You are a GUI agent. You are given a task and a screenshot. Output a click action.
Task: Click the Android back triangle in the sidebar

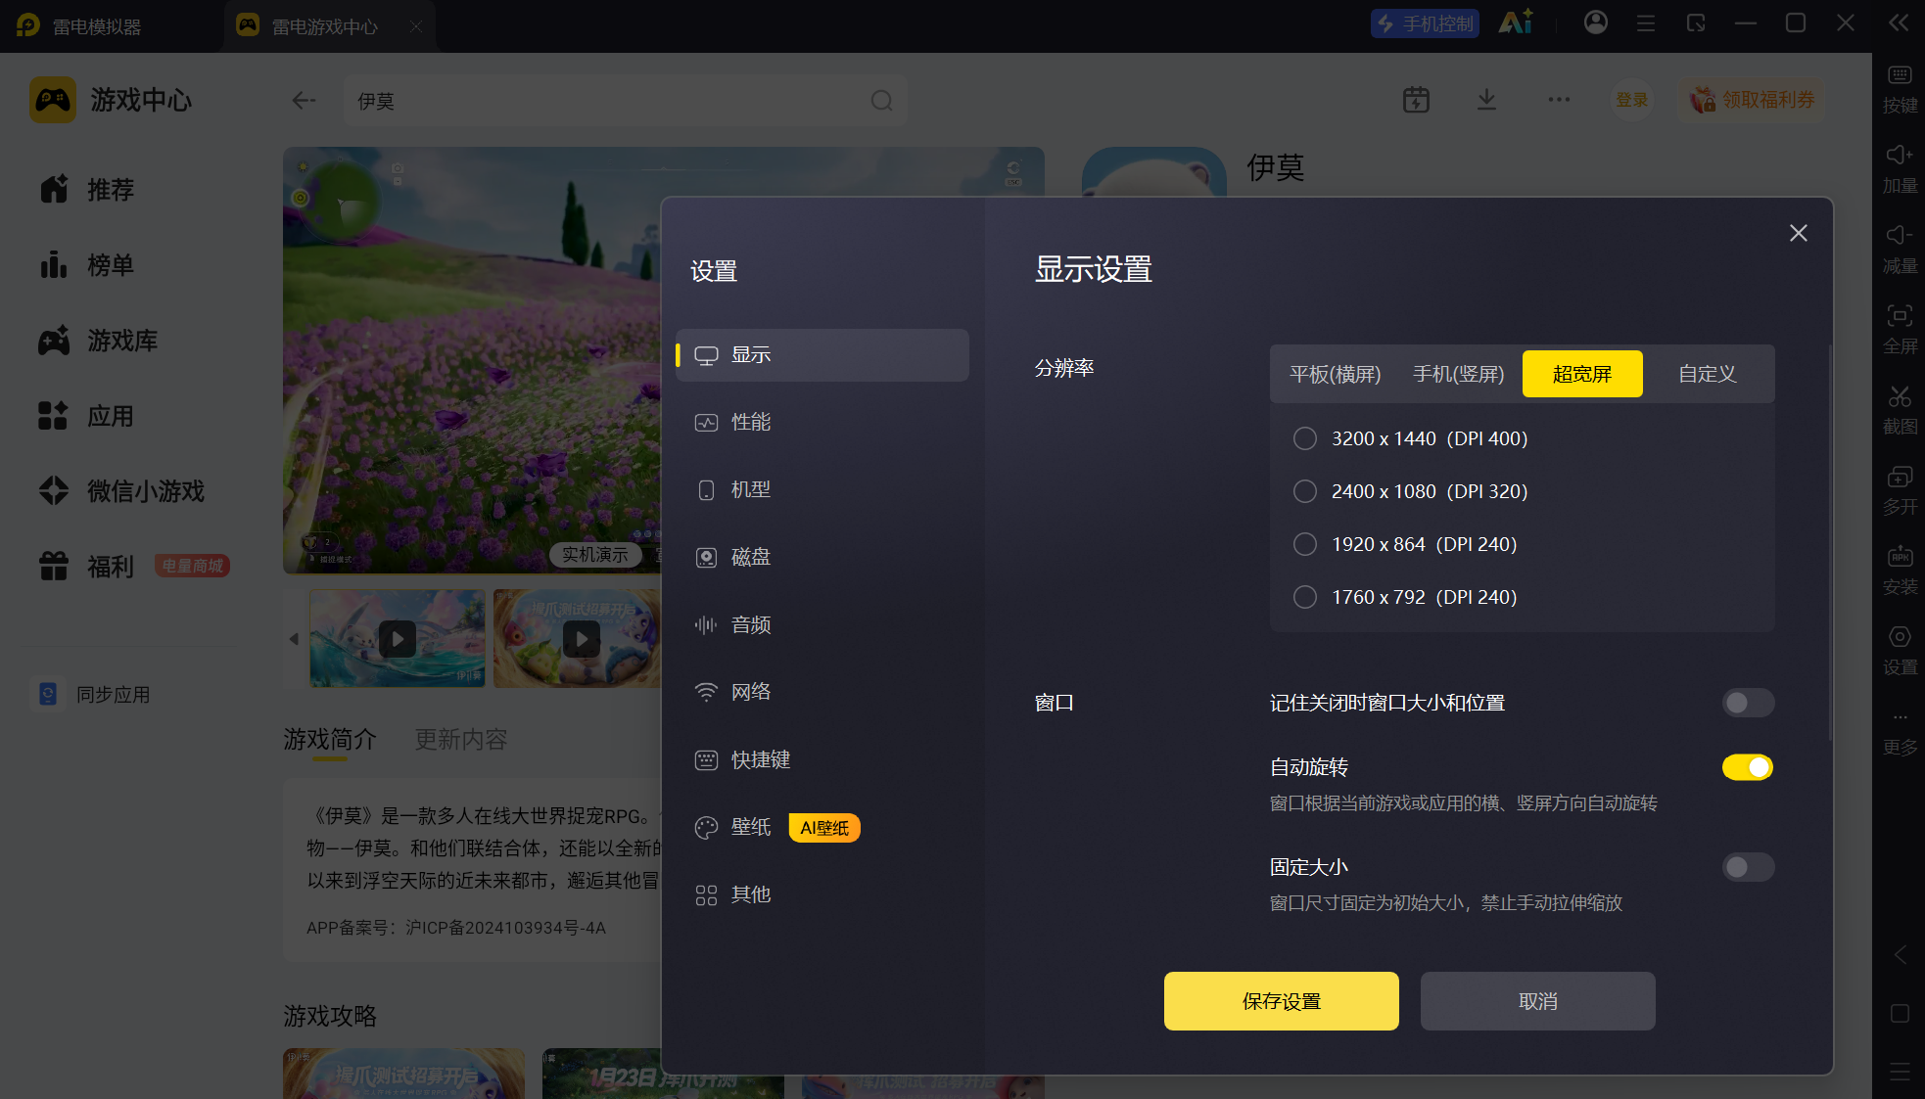point(1900,955)
